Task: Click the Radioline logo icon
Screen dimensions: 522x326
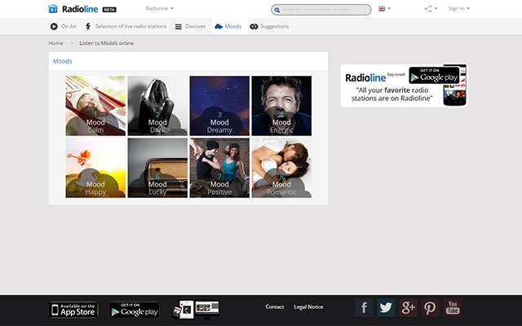Action: 53,9
